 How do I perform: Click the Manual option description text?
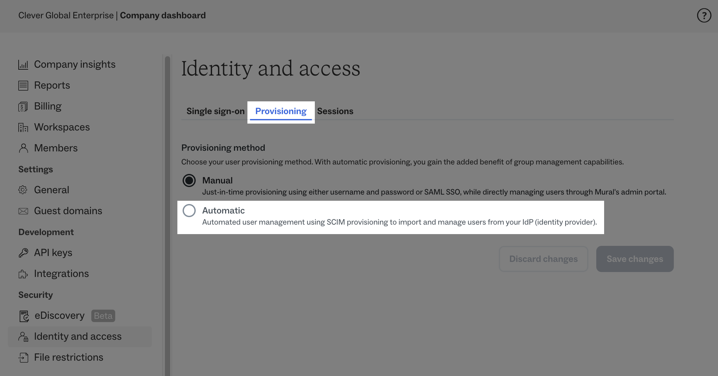coord(434,192)
